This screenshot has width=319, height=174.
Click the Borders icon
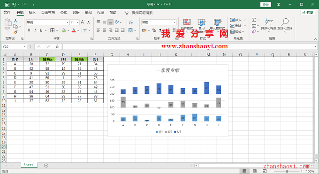52,30
